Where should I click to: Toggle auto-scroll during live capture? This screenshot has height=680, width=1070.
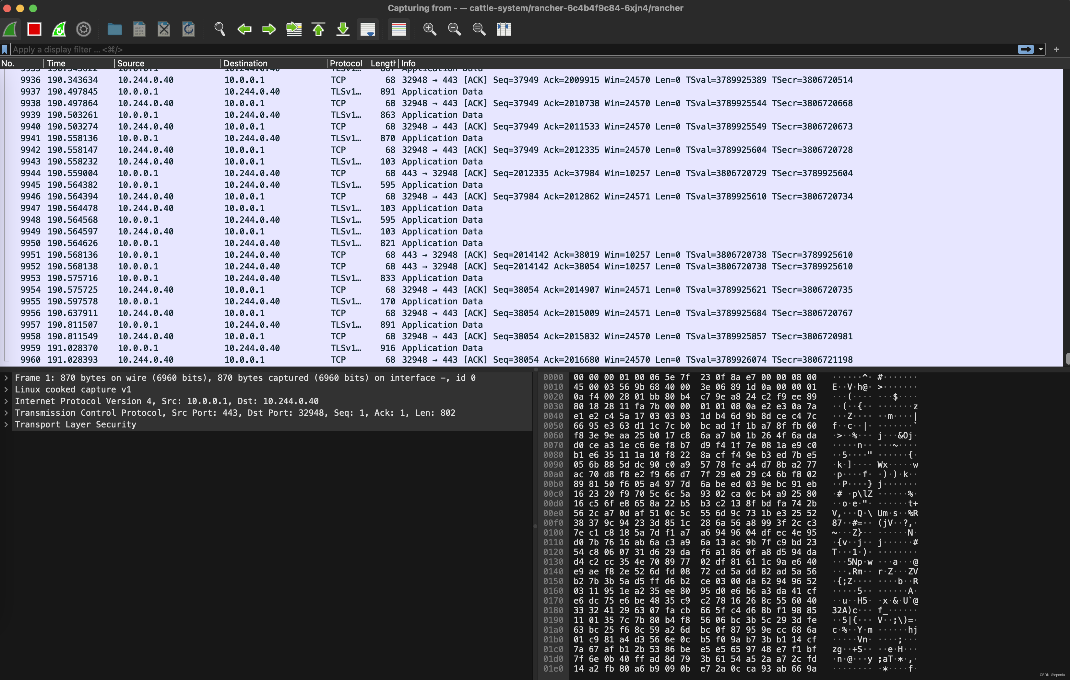point(368,29)
